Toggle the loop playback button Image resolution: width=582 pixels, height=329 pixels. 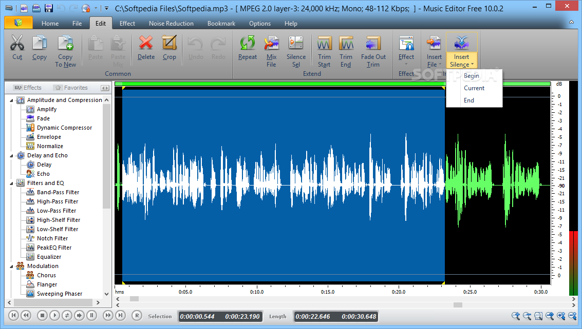[x=67, y=316]
